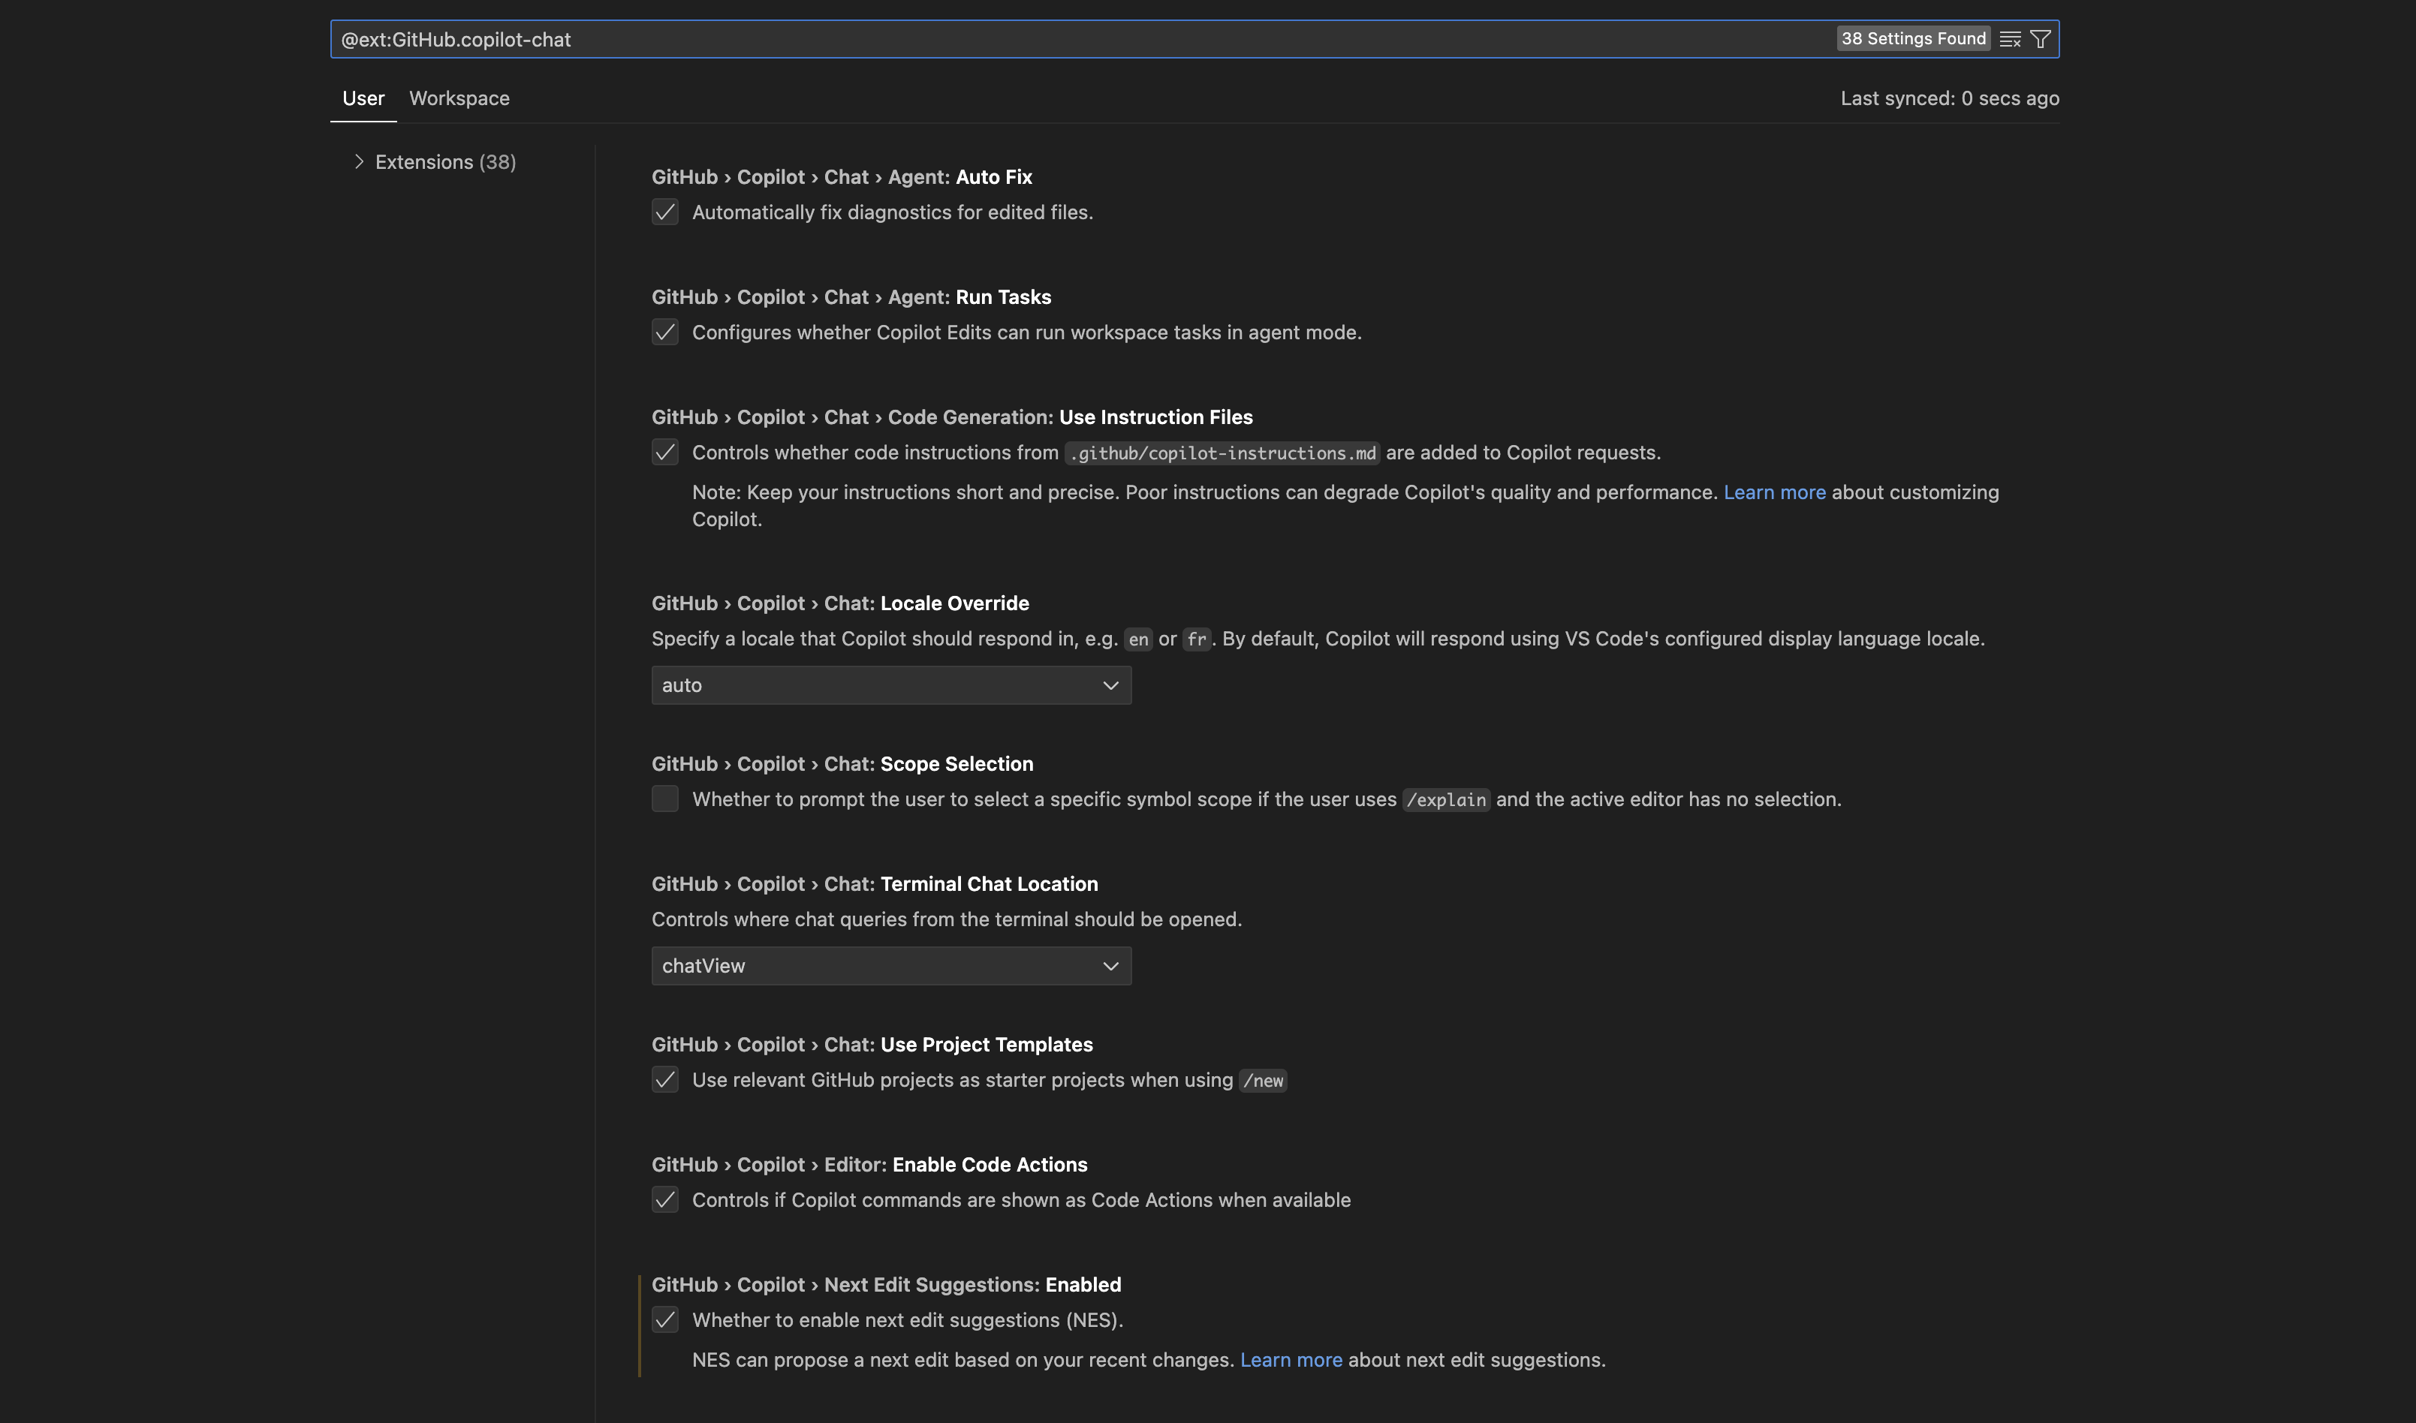Switch to the Workspace tab
2416x1423 pixels.
(459, 98)
